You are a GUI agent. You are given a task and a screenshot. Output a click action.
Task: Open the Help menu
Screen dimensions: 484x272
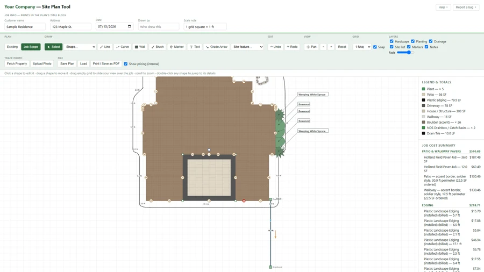443,7
